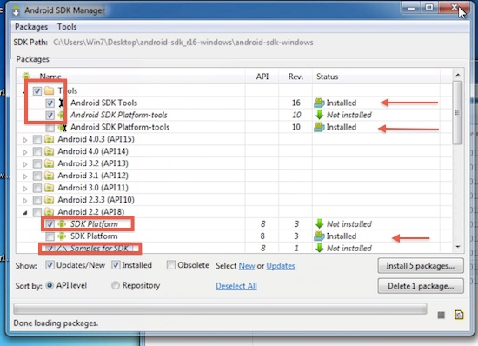The height and width of the screenshot is (346, 478).
Task: Uncheck the not-installed SDK Platform checkbox
Action: coord(50,224)
